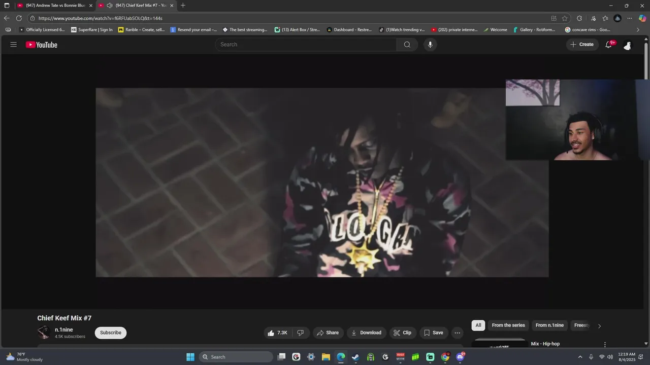This screenshot has height=365, width=650.
Task: Toggle the system microphone tray icon
Action: click(x=591, y=357)
